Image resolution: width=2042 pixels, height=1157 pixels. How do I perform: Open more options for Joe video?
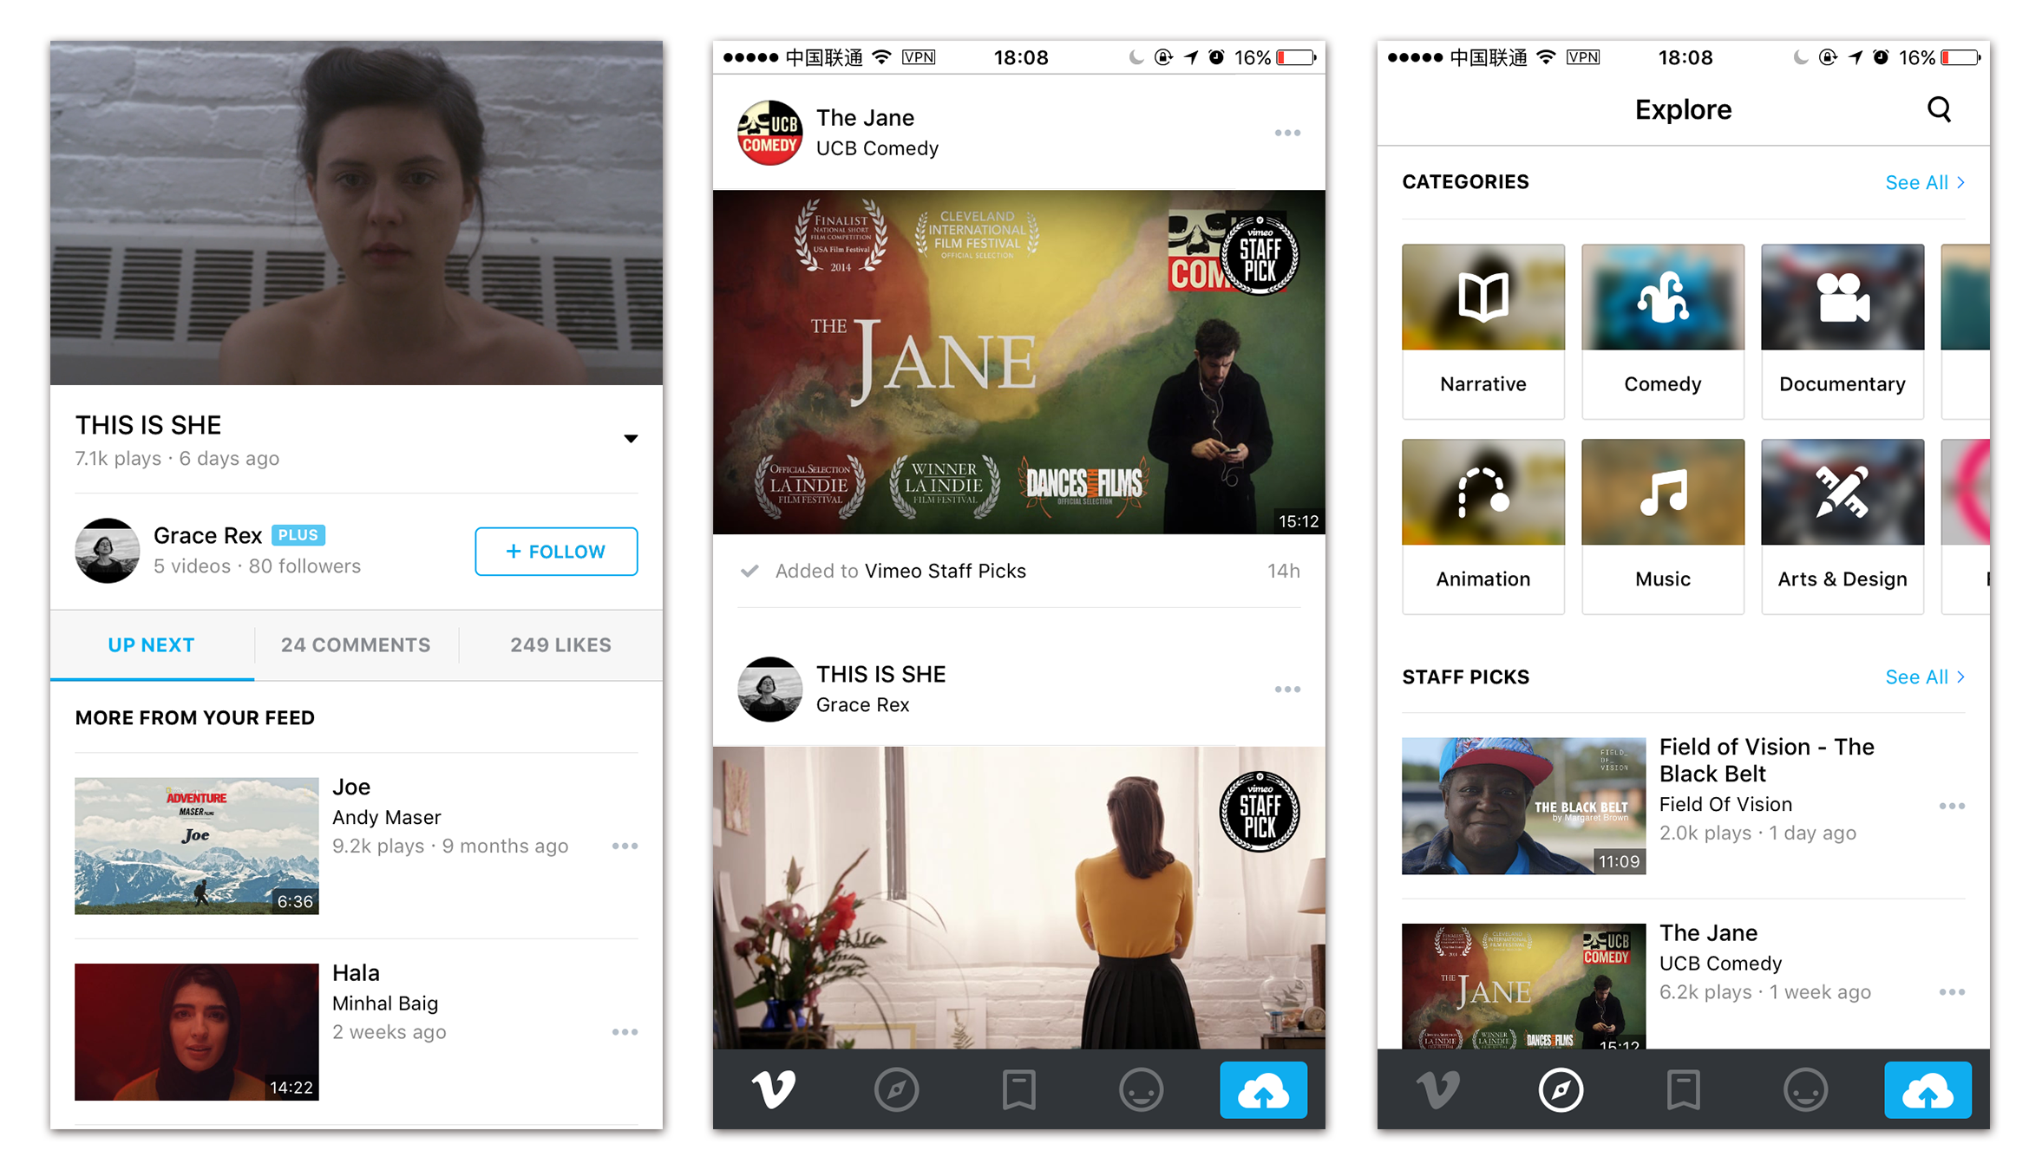625,846
